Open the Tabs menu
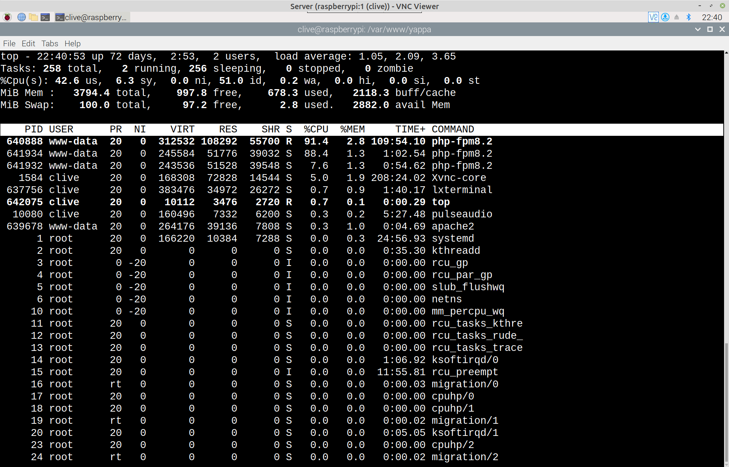This screenshot has height=467, width=729. tap(50, 44)
